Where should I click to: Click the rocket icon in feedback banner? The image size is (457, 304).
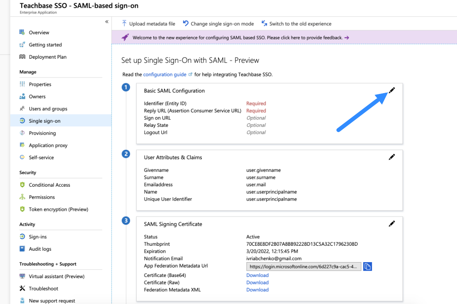point(125,37)
